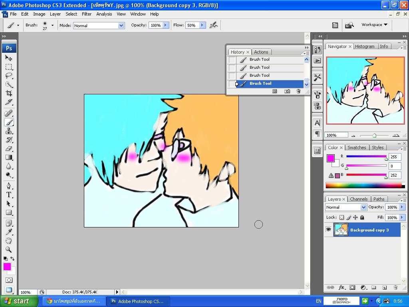Select the Brush tool in toolbox
The height and width of the screenshot is (307, 409).
pyautogui.click(x=9, y=122)
